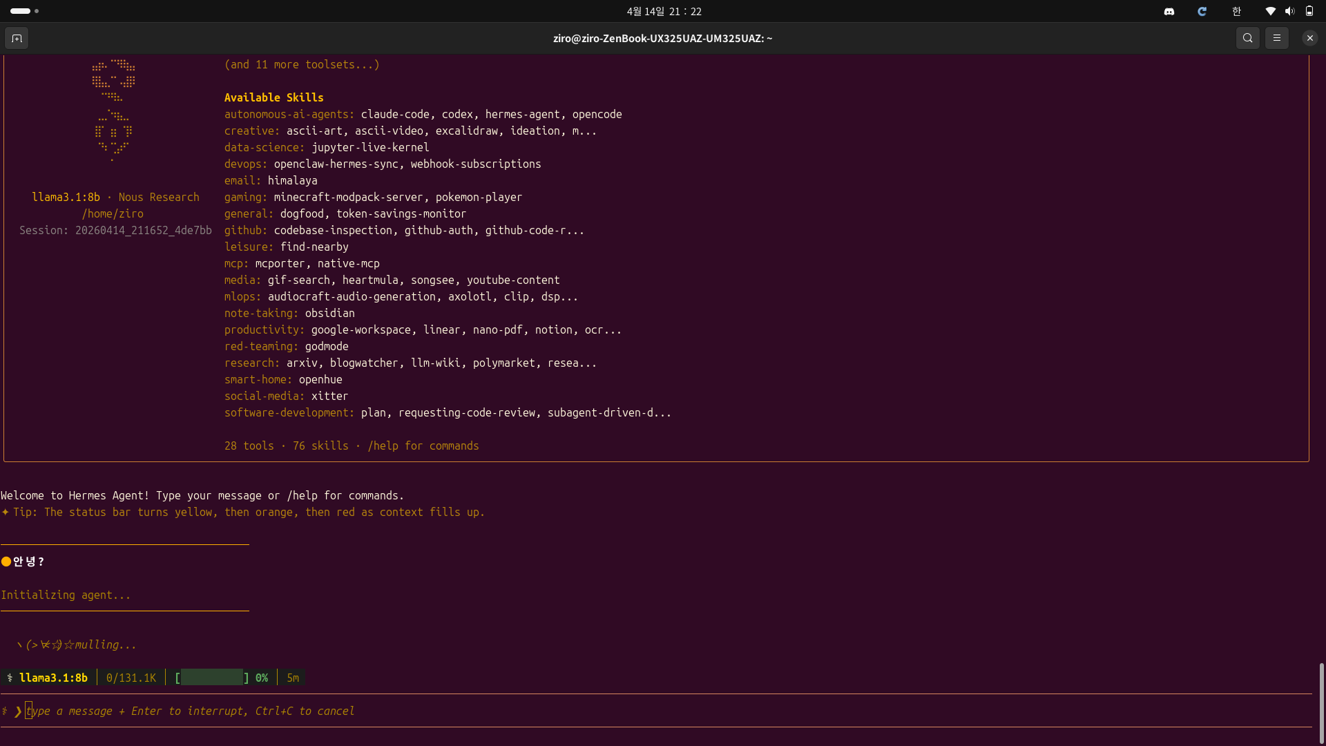Switch Korean input method indicator
1326x746 pixels.
click(1236, 11)
